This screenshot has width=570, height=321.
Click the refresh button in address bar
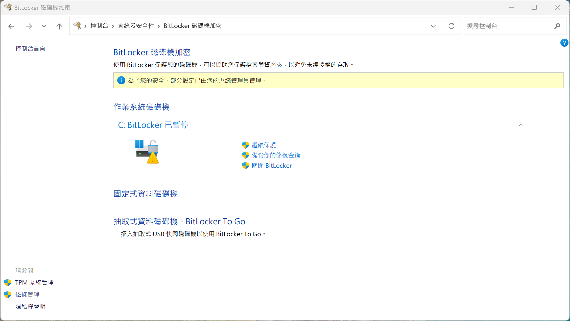click(451, 26)
